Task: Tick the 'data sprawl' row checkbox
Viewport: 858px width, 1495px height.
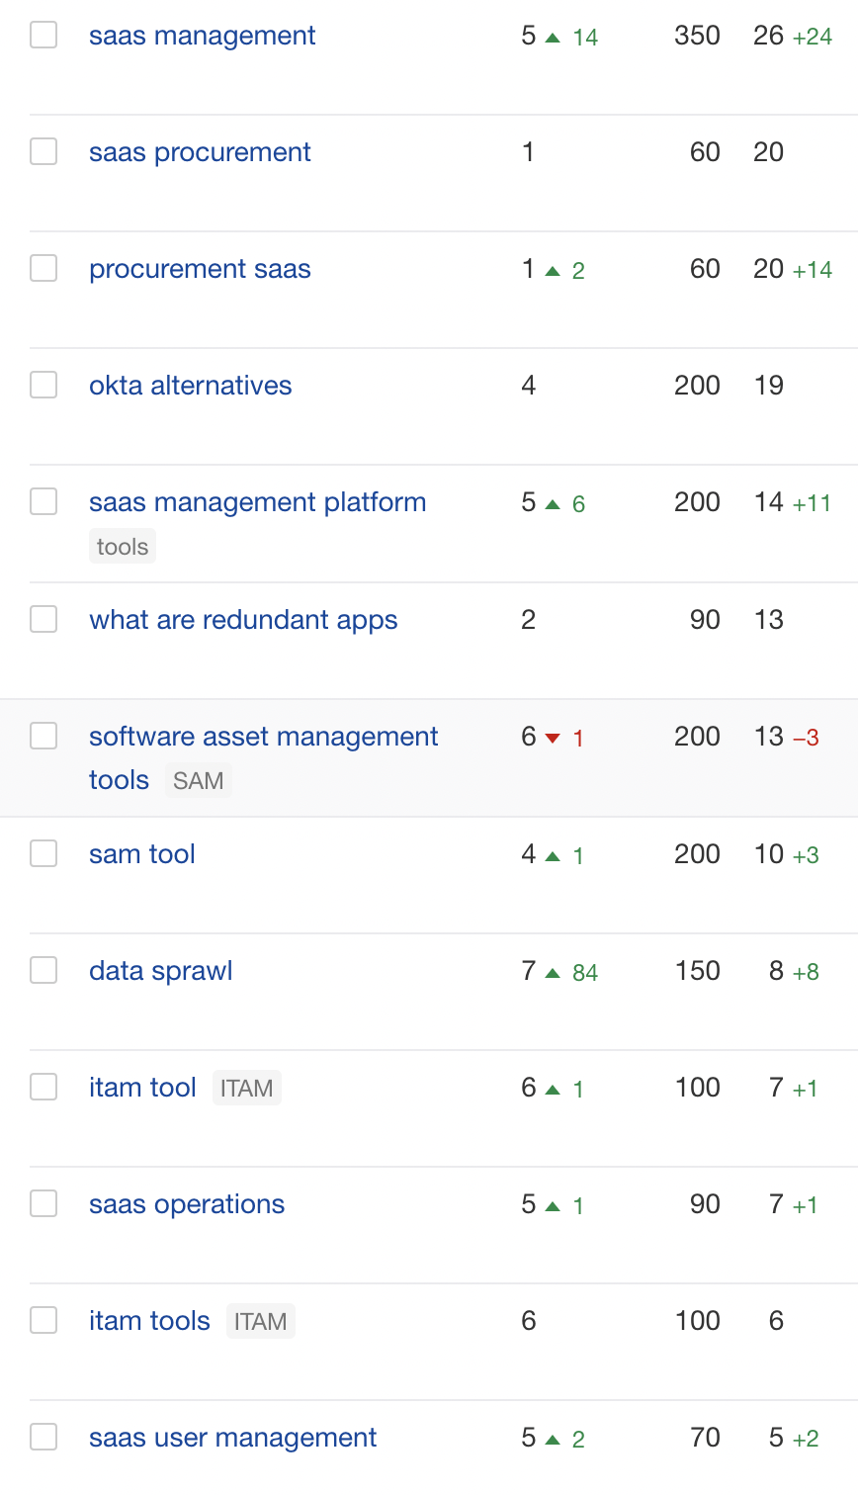Action: (43, 970)
